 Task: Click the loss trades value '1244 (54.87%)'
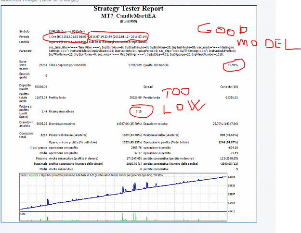[x=228, y=142]
